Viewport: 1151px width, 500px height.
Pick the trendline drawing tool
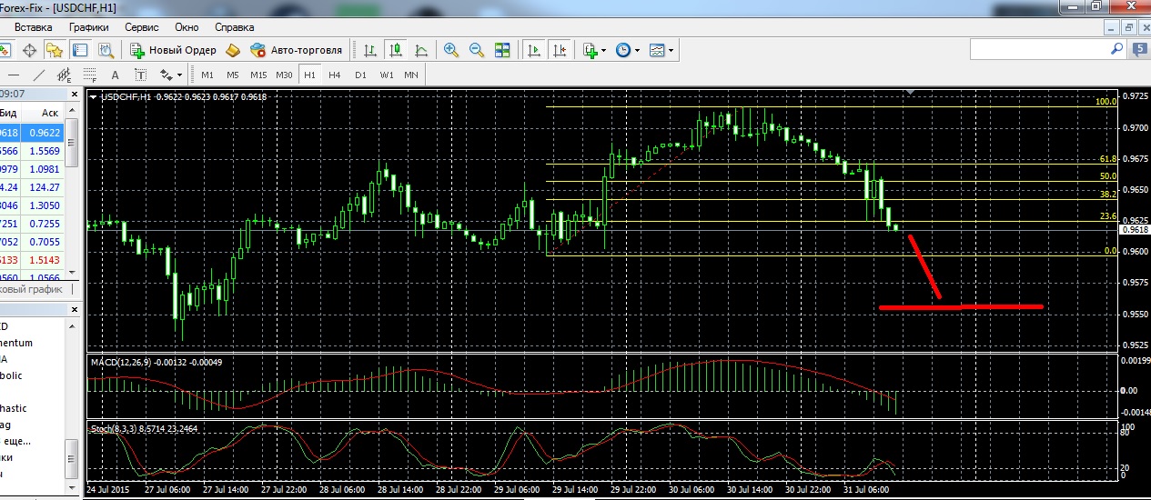[x=39, y=75]
